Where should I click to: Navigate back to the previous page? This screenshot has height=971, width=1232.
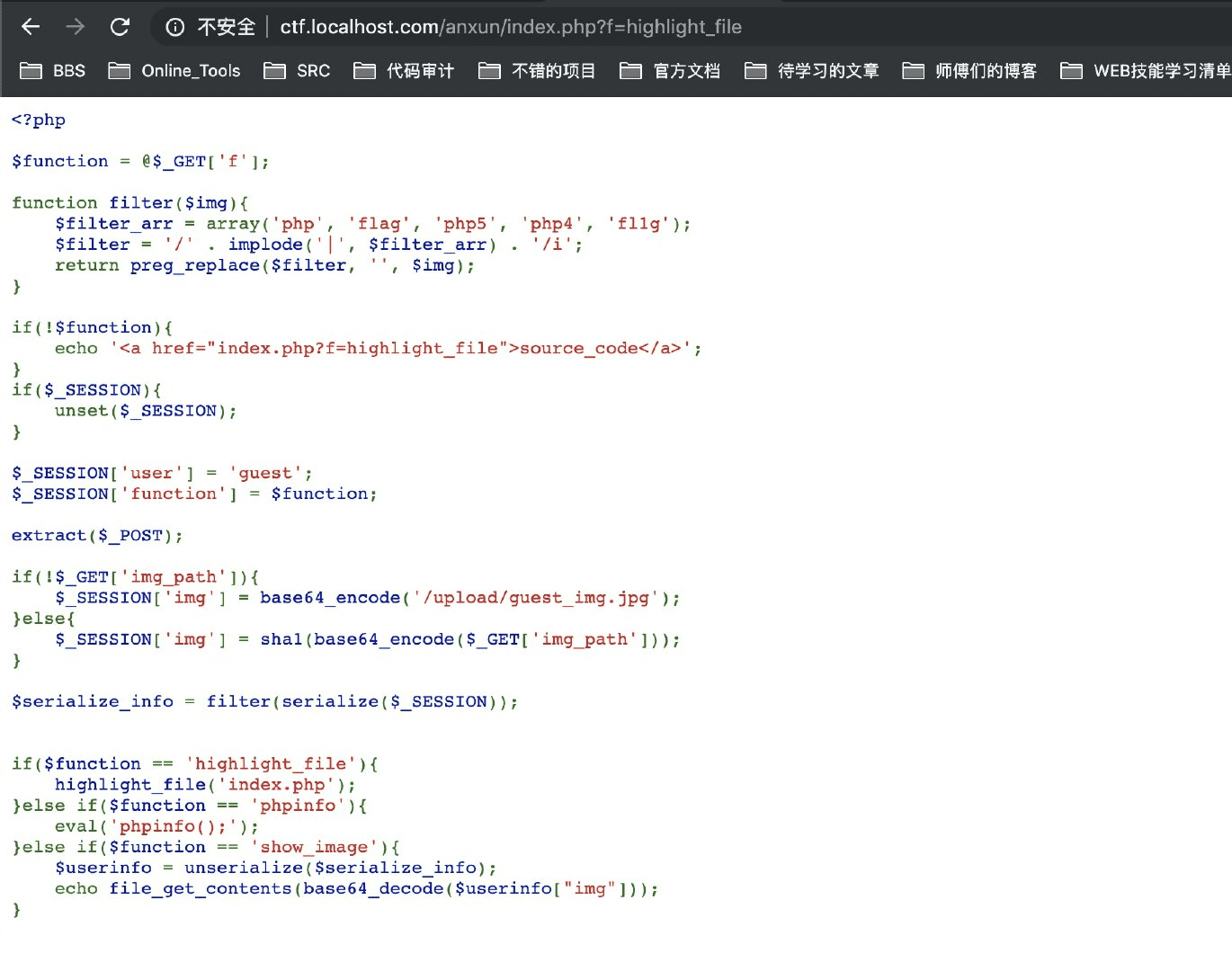point(29,26)
